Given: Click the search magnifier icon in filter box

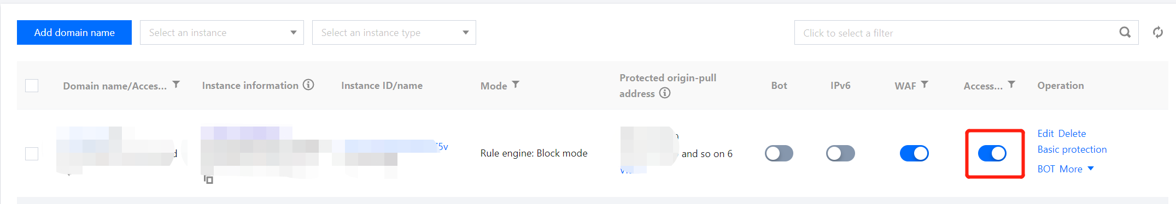Looking at the screenshot, I should pyautogui.click(x=1125, y=33).
